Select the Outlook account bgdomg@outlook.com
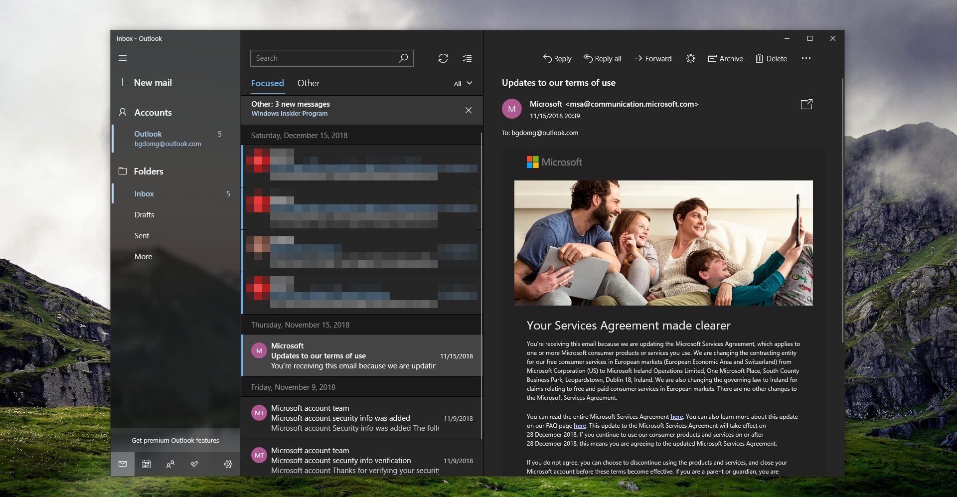Viewport: 957px width, 497px height. coord(176,139)
